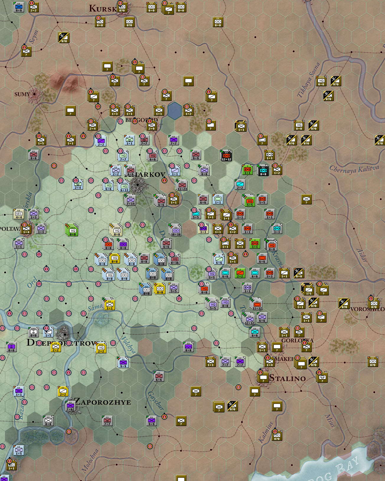Select the 11=12 armored unit stack

pos(257,304)
